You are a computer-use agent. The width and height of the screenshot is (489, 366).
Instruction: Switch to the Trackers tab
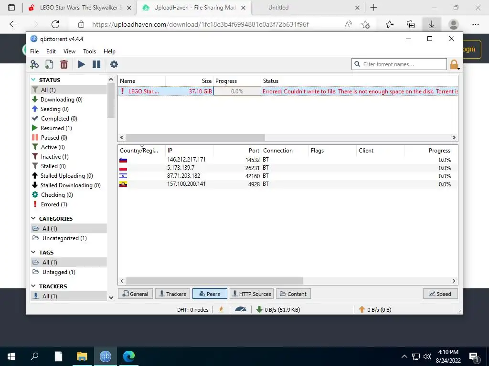[172, 294]
